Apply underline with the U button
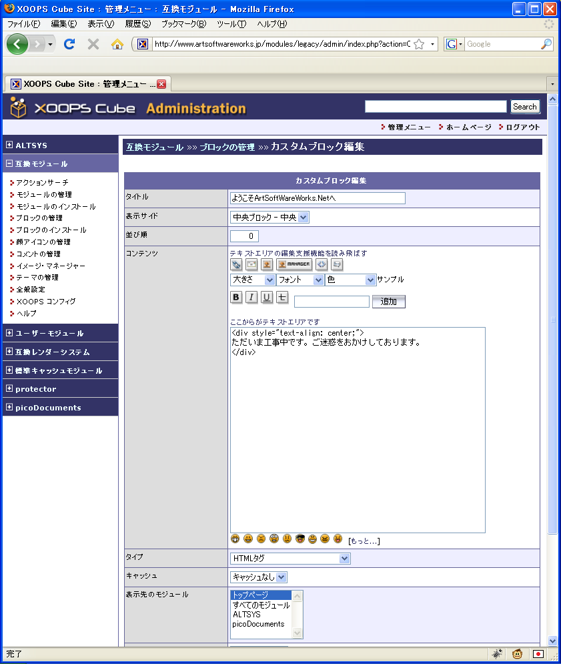The height and width of the screenshot is (664, 561). (x=267, y=298)
